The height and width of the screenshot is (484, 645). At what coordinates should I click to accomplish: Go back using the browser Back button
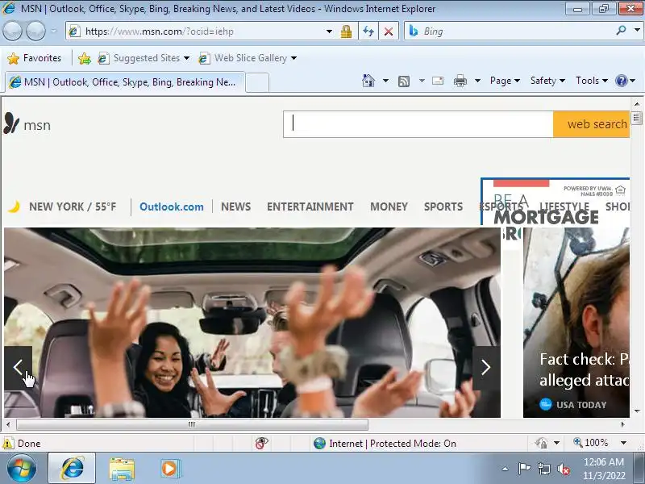(x=12, y=31)
